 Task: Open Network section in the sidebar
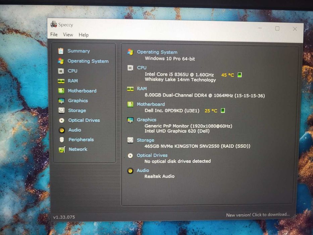[x=78, y=149]
